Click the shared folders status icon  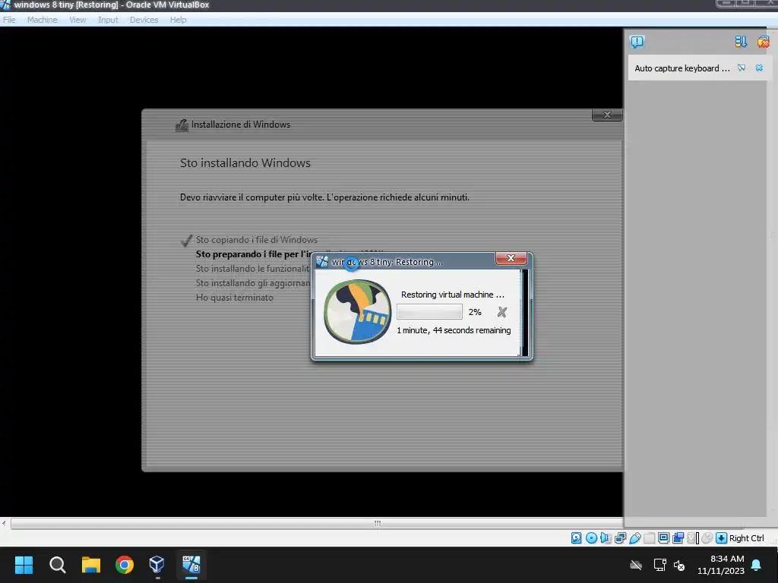[x=650, y=538]
